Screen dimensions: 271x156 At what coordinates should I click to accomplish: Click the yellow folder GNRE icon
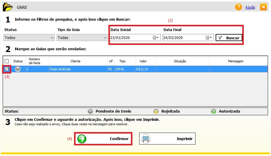coord(7,7)
